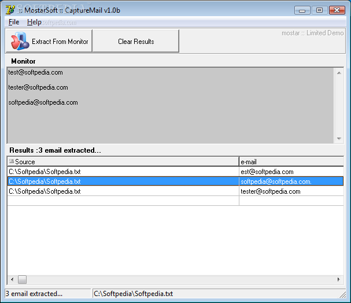Click Extract From Monitor button

(49, 41)
